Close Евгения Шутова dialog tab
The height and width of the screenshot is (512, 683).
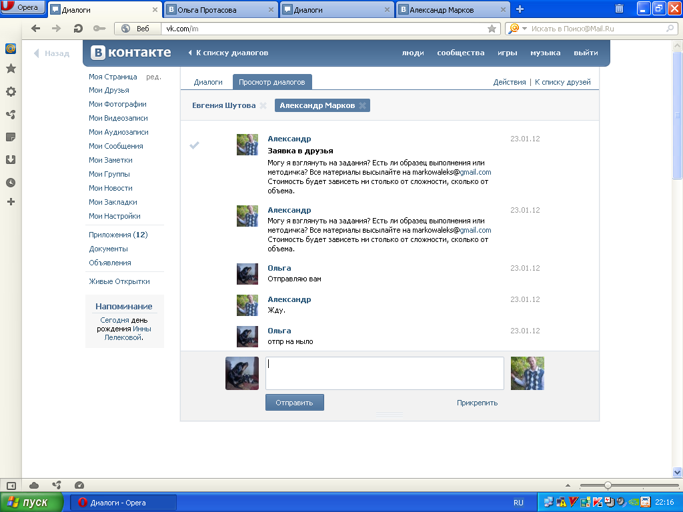[x=263, y=105]
